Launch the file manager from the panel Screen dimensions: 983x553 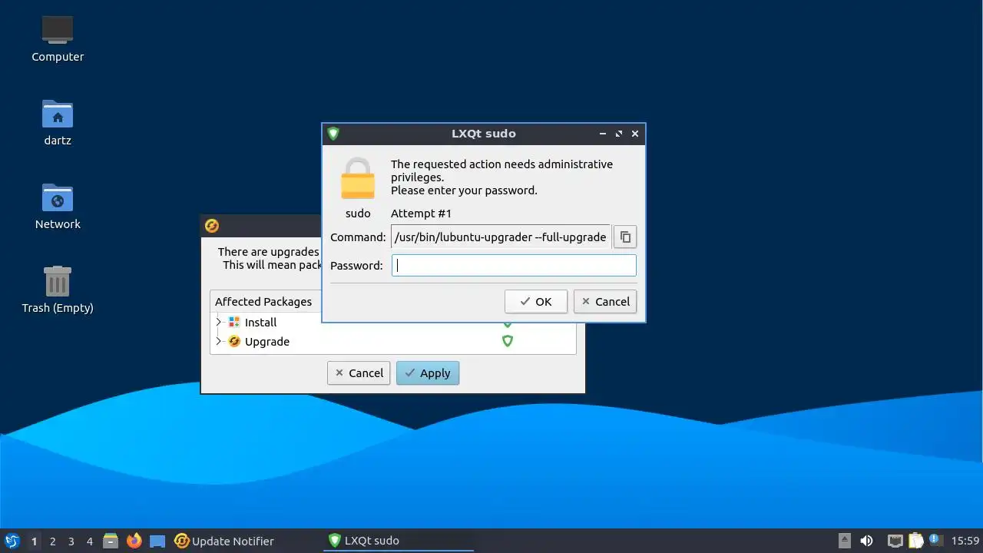(x=111, y=541)
